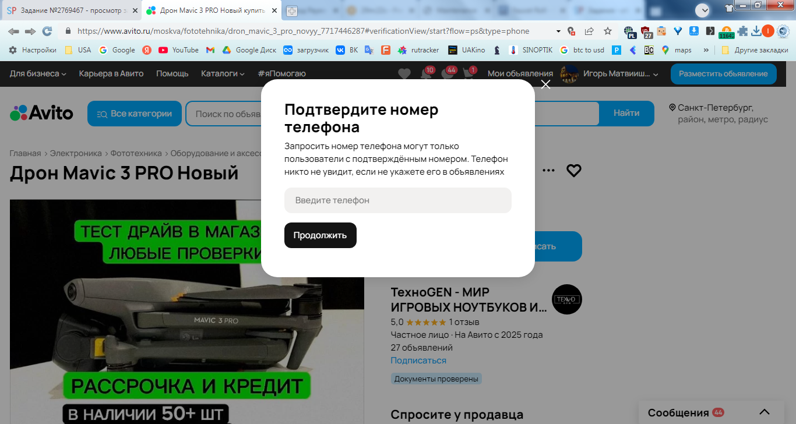Image resolution: width=796 pixels, height=424 pixels.
Task: Click 'Подписаться' on the seller
Action: click(418, 361)
